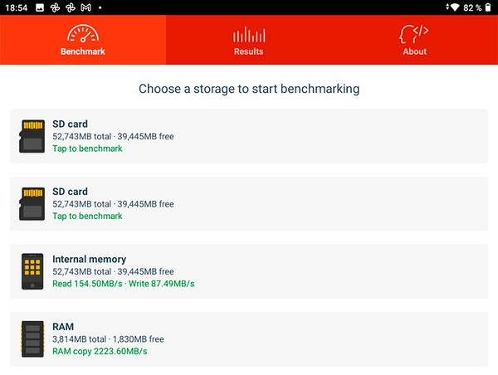This screenshot has height=375, width=498.
Task: Select the RAM chip icon
Action: [32, 338]
